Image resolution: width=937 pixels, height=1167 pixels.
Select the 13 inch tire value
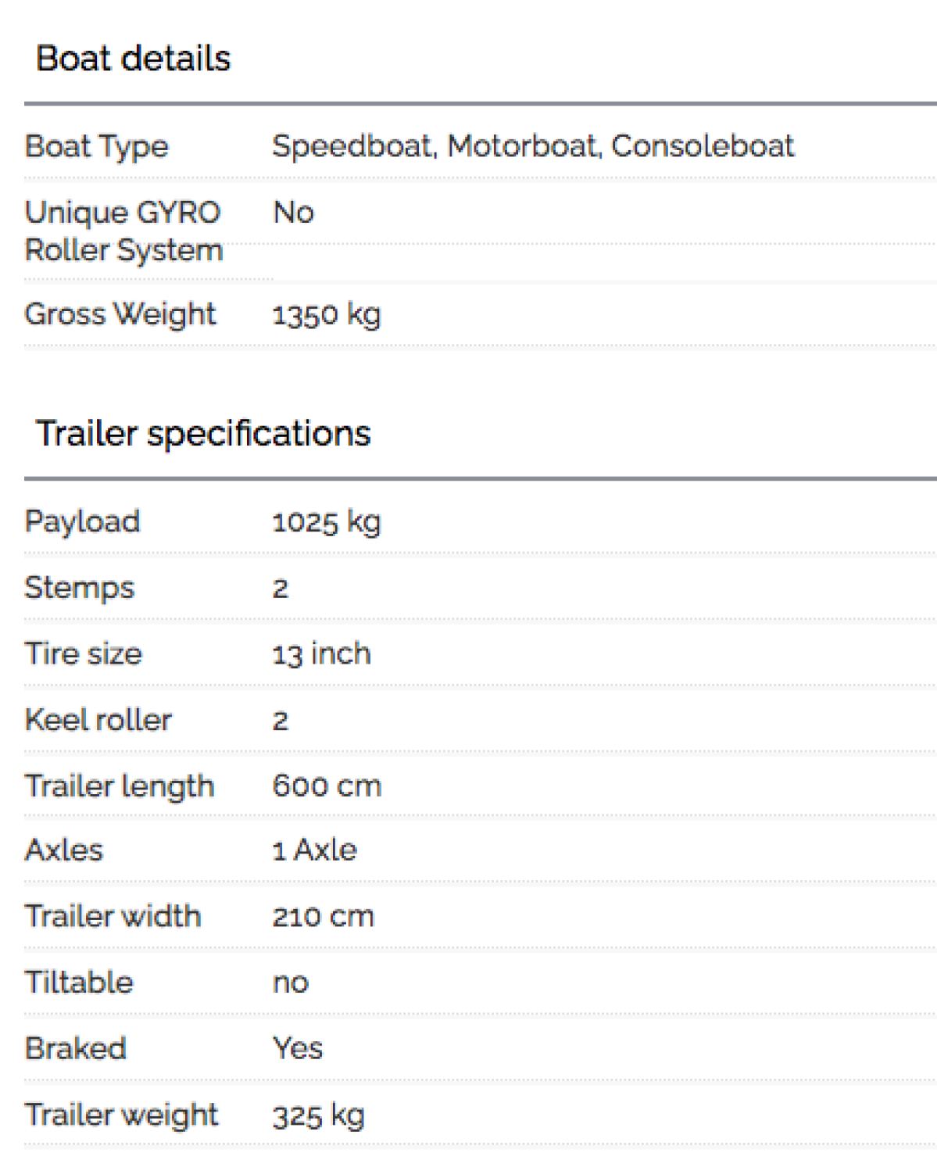(x=321, y=653)
